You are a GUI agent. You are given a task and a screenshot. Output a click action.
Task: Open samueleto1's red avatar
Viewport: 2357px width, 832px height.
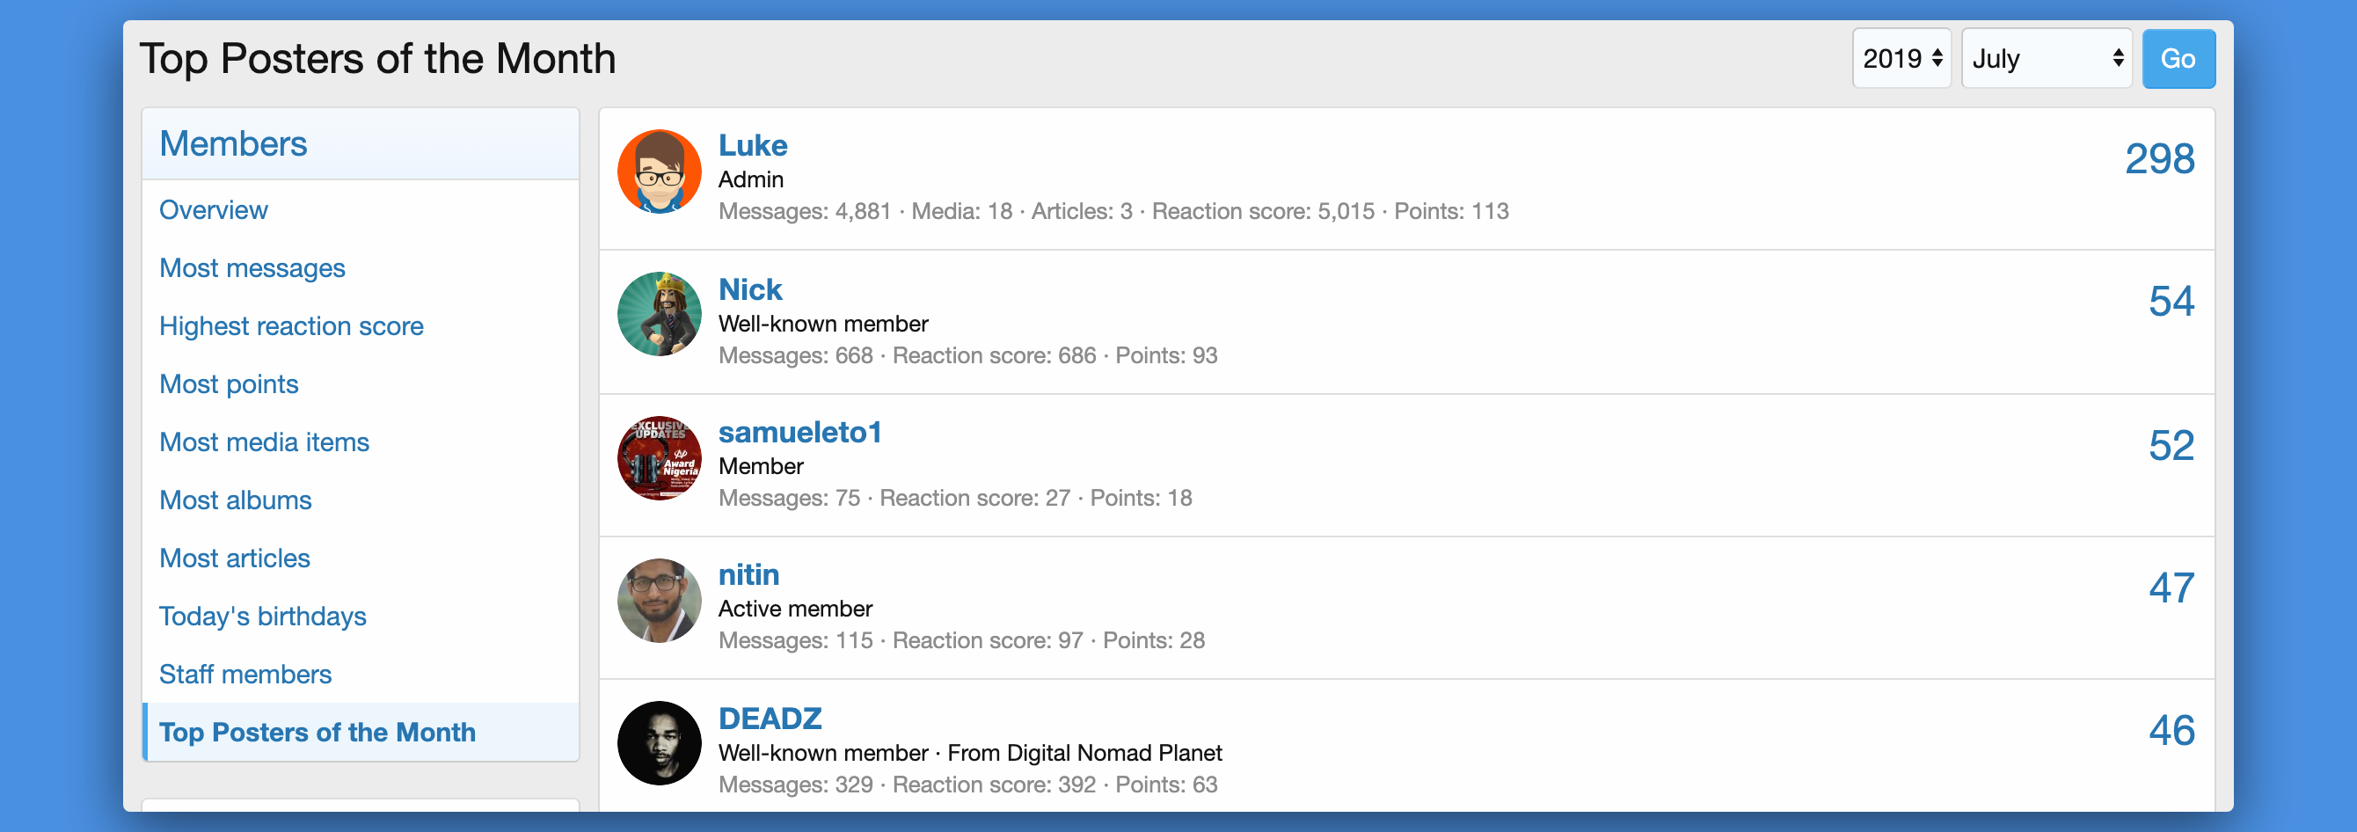tap(659, 457)
